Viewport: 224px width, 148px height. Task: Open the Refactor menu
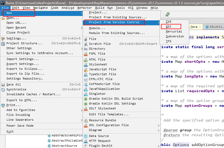(84, 8)
